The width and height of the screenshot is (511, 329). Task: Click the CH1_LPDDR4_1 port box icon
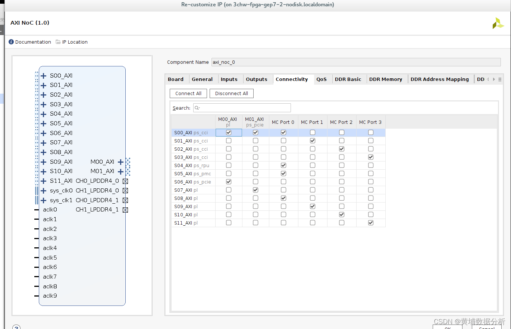[125, 210]
